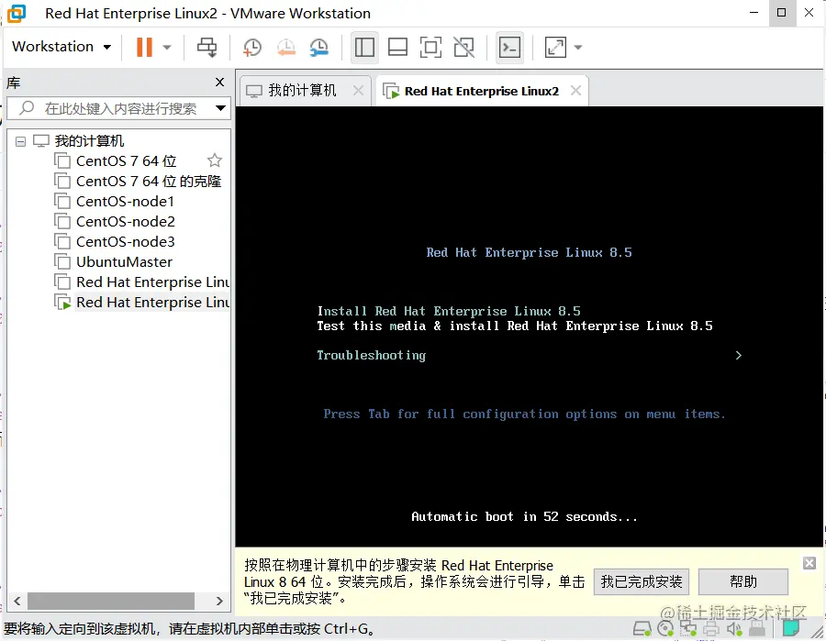Open the message log note icon

[x=790, y=628]
